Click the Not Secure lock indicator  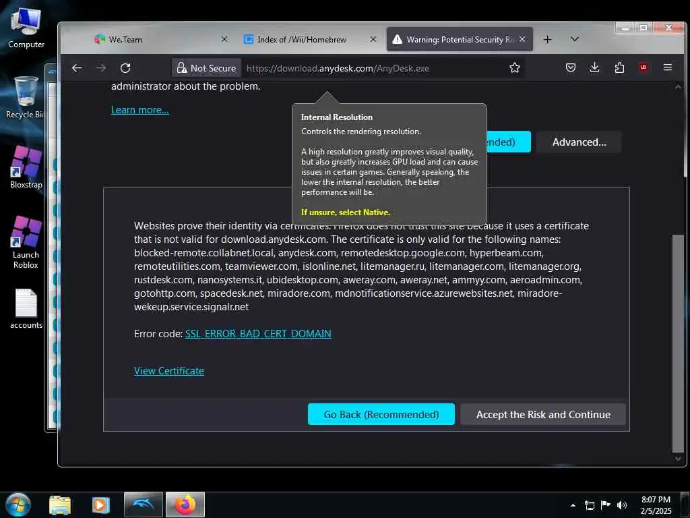[206, 68]
